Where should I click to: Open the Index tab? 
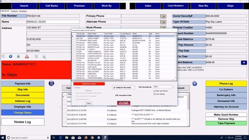pos(148,6)
